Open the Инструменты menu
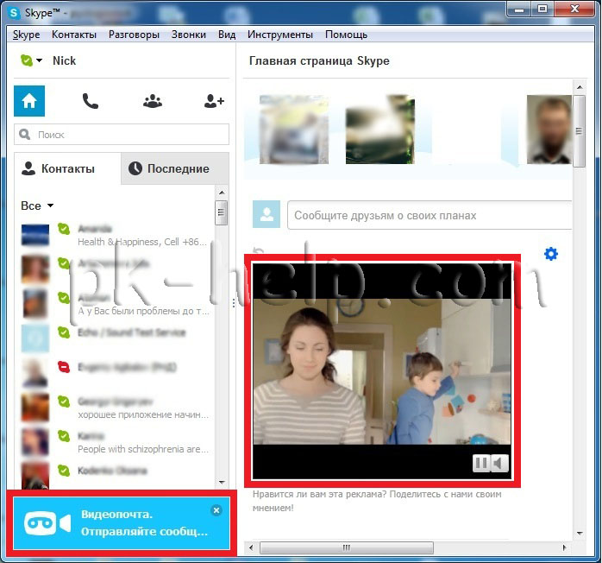Image resolution: width=602 pixels, height=563 pixels. tap(280, 35)
